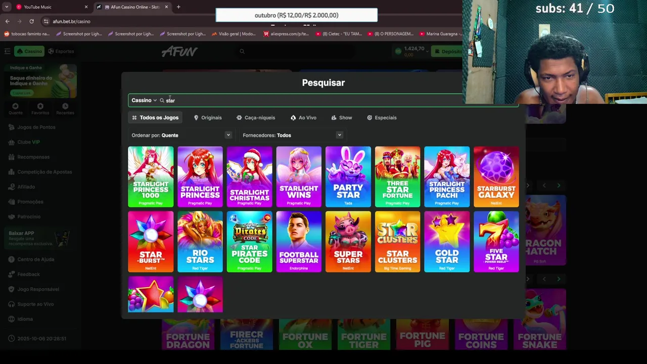
Task: Open the Ordenar por Quente dropdown
Action: pos(181,135)
